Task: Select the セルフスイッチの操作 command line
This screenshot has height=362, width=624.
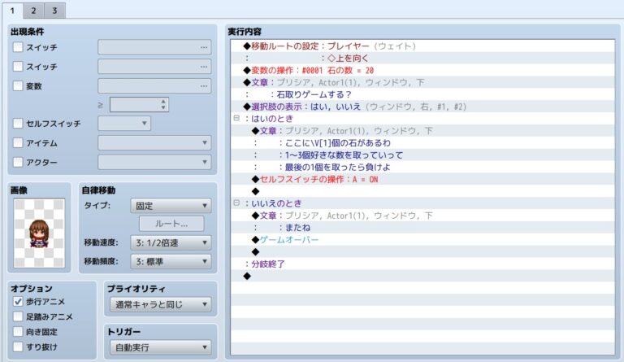Action: [x=320, y=179]
